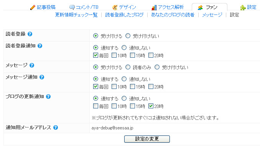The height and width of the screenshot is (150, 260).
Task: Click the ファン people icon
Action: [x=200, y=7]
